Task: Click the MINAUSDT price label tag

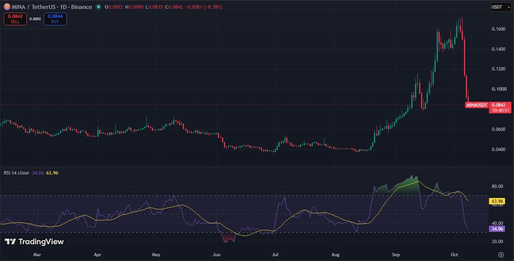Action: [477, 105]
